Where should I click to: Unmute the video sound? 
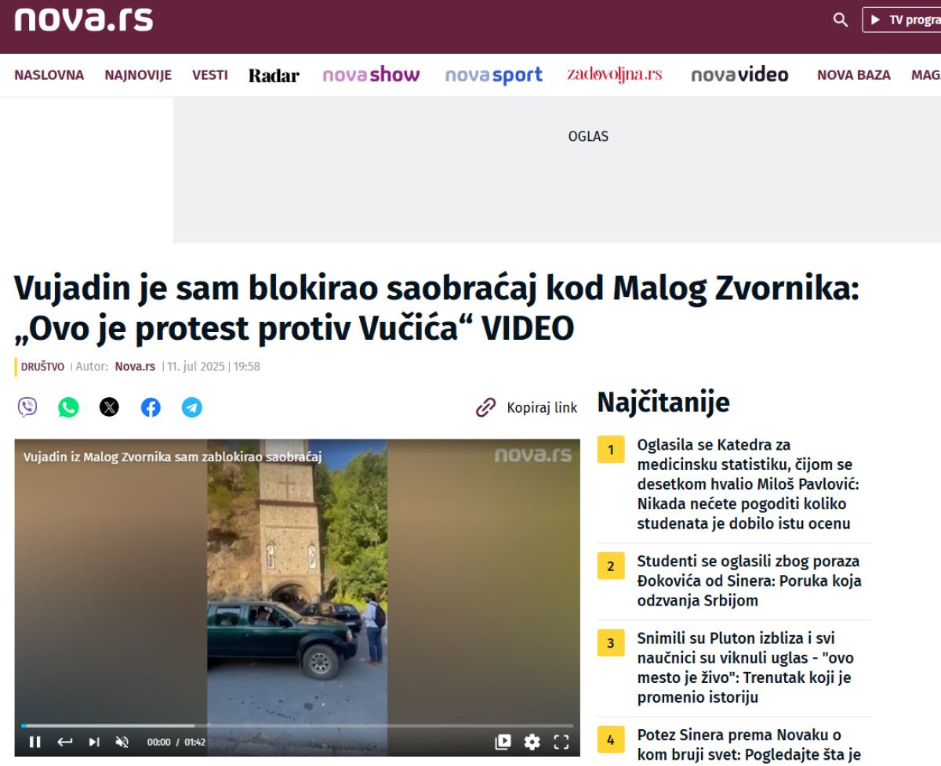click(122, 742)
